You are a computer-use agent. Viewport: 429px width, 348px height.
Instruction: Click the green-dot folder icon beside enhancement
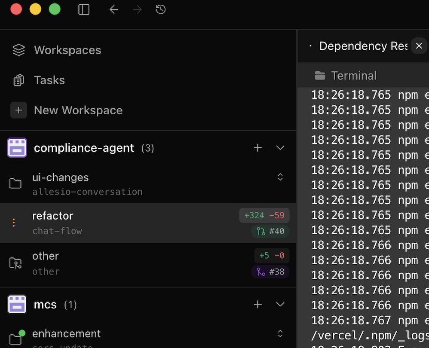point(15,339)
